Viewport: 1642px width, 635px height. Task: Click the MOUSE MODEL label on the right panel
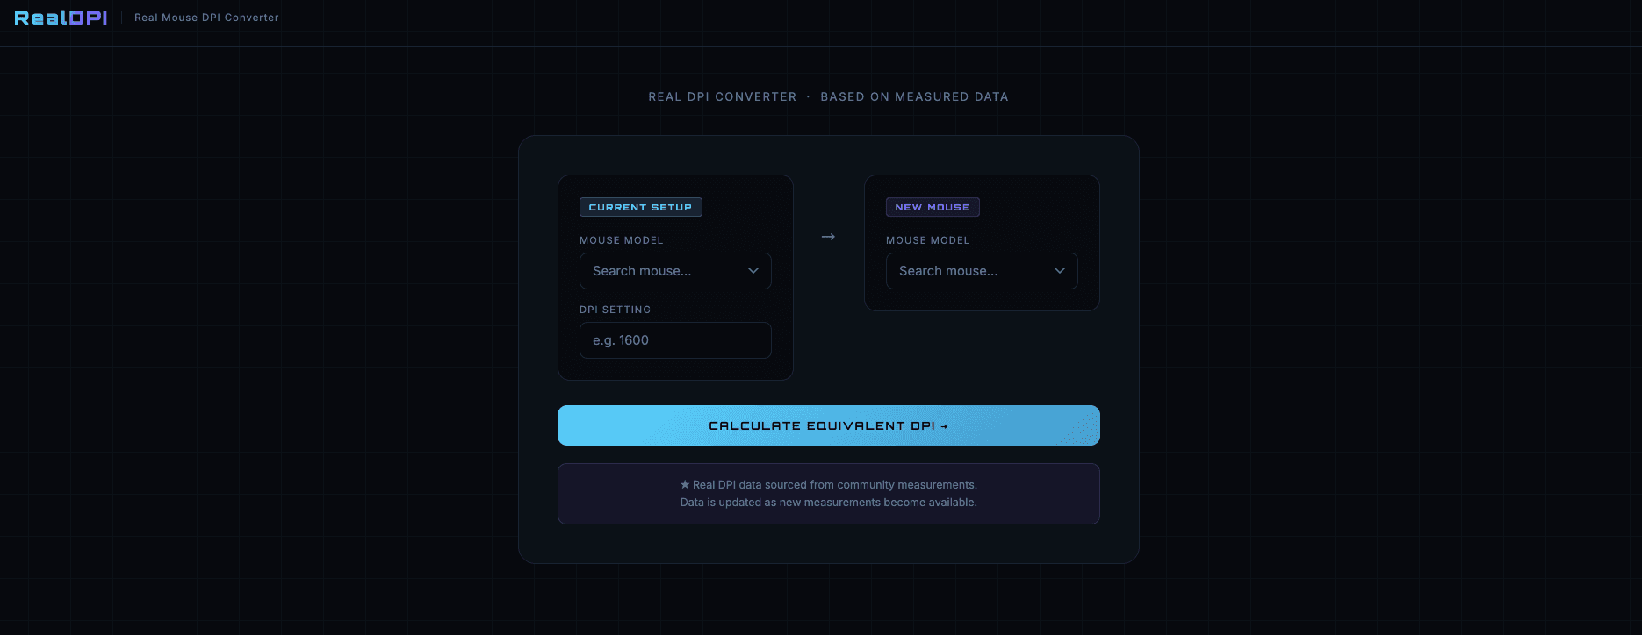click(x=928, y=240)
